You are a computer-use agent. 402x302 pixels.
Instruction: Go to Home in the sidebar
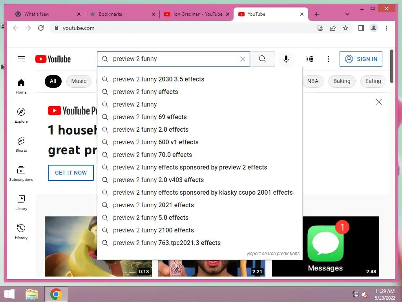pos(21,87)
